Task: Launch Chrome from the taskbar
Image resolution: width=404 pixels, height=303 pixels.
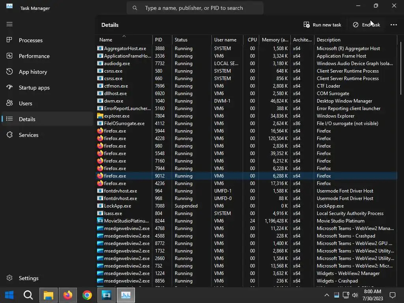Action: [87, 295]
